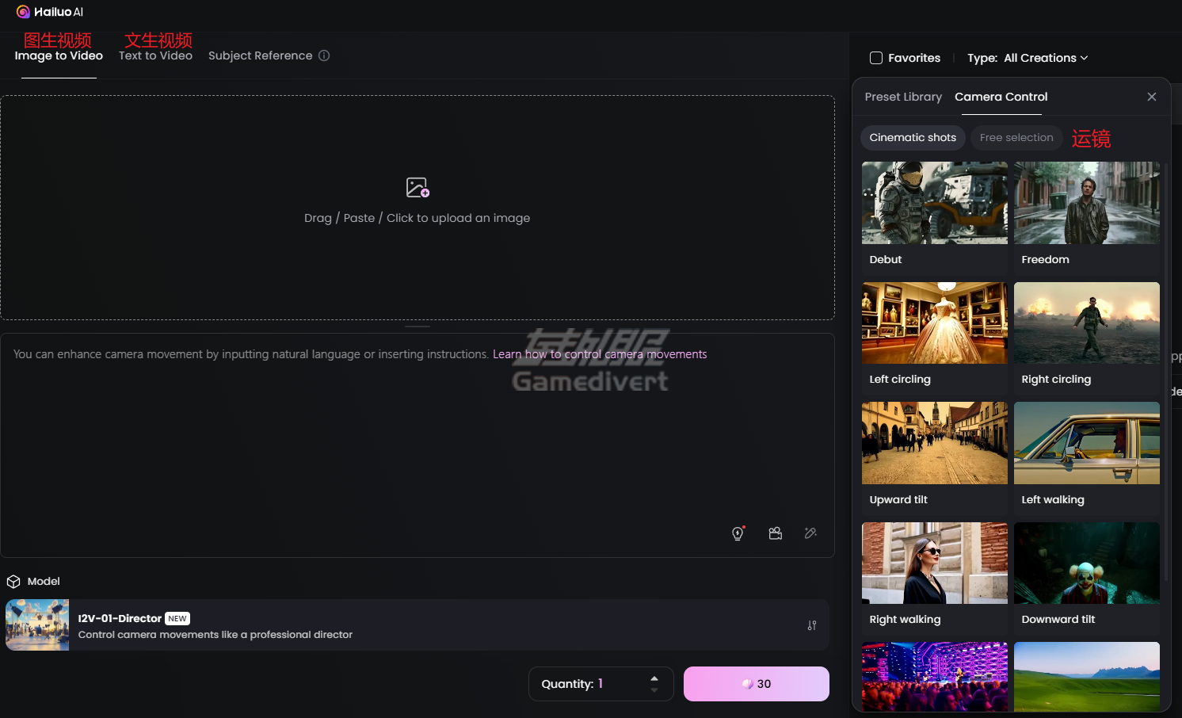Select the Camera Control tab
Image resolution: width=1182 pixels, height=718 pixels.
click(x=1001, y=97)
